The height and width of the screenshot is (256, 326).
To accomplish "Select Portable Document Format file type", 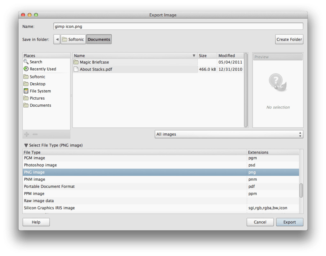I will [x=161, y=186].
